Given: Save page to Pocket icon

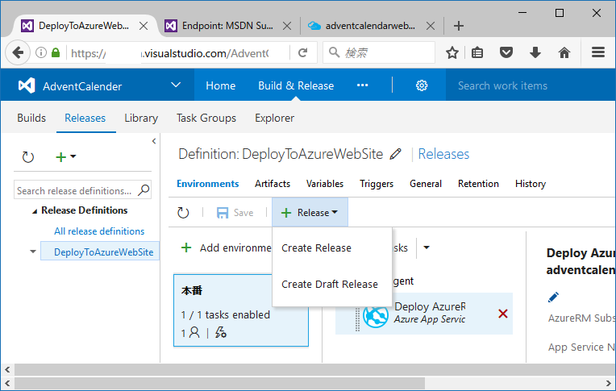Looking at the screenshot, I should point(506,52).
